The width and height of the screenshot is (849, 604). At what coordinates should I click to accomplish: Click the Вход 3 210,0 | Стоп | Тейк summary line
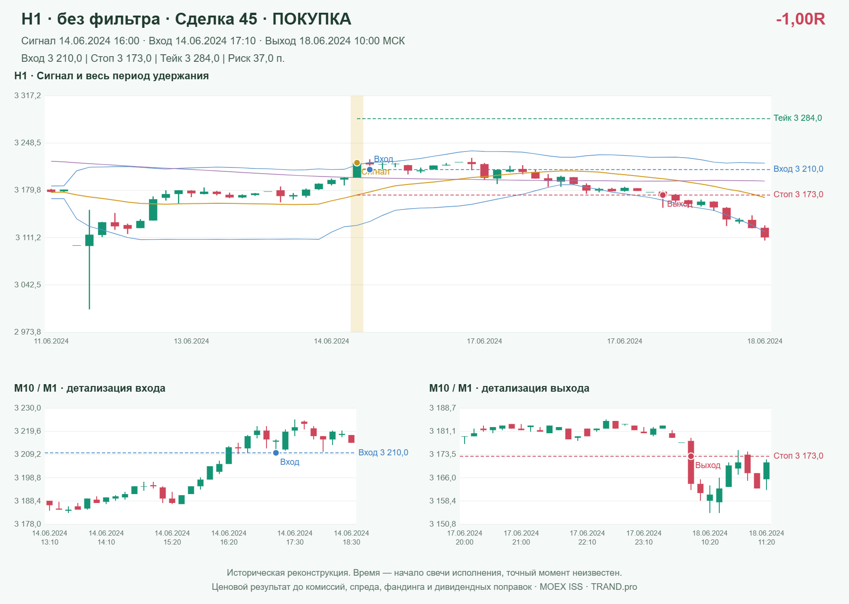[153, 59]
